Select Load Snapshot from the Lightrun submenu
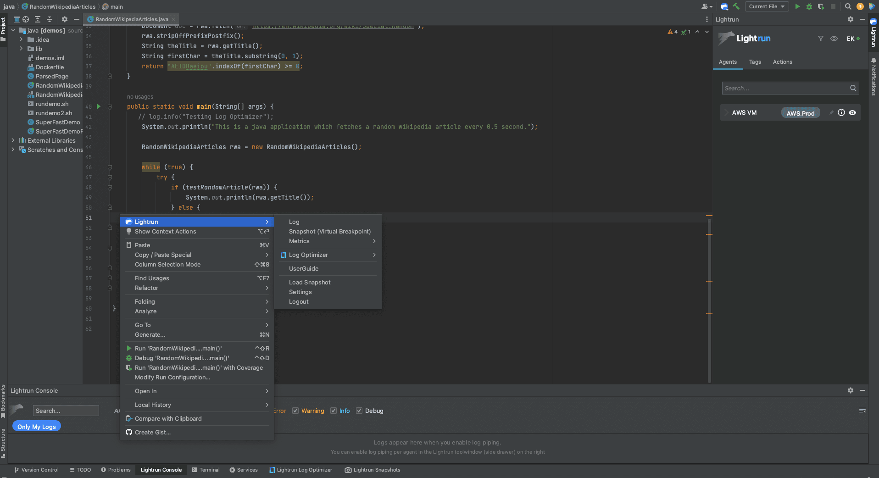This screenshot has height=478, width=879. [x=328, y=282]
